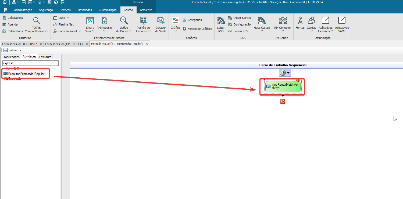Open the Fórmula Visual (134 - REGEX) tab

point(64,44)
